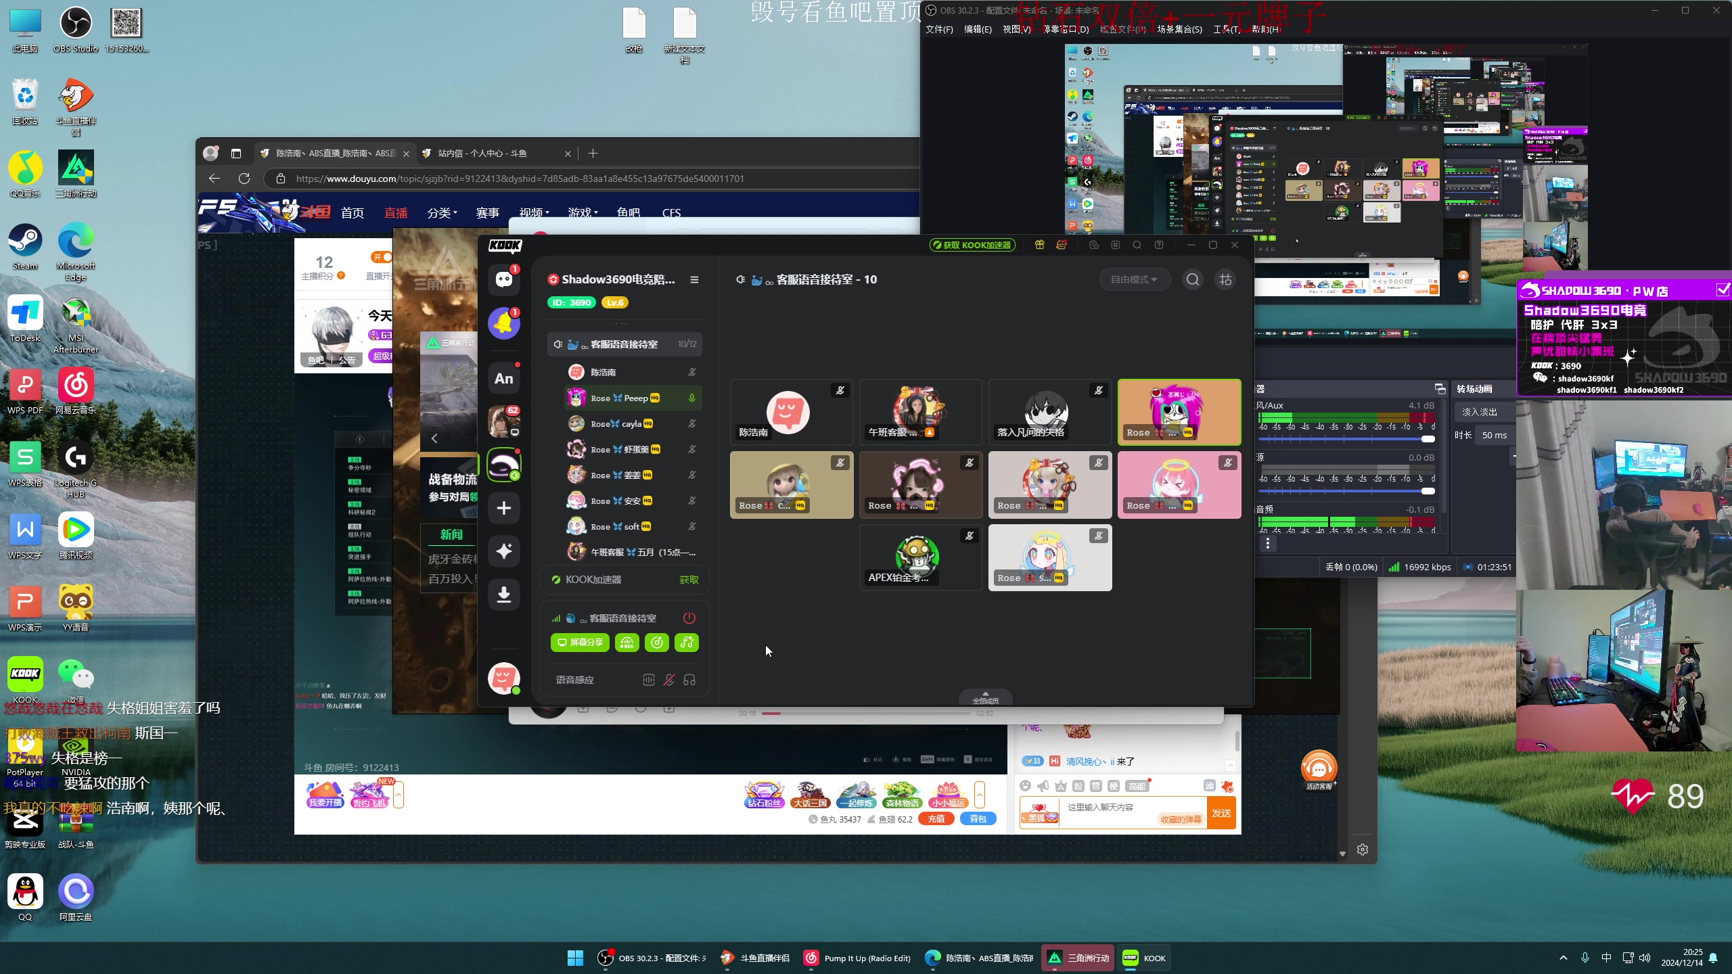
Task: Expand the 客服语音接待室 channel members list
Action: pos(626,344)
